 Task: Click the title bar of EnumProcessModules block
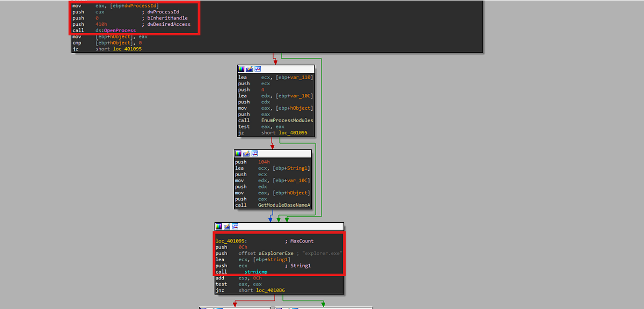[x=275, y=69]
